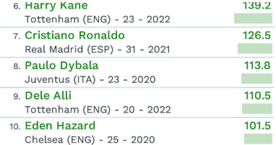Click the Eden Hazard name link
This screenshot has width=276, height=145.
tap(60, 126)
